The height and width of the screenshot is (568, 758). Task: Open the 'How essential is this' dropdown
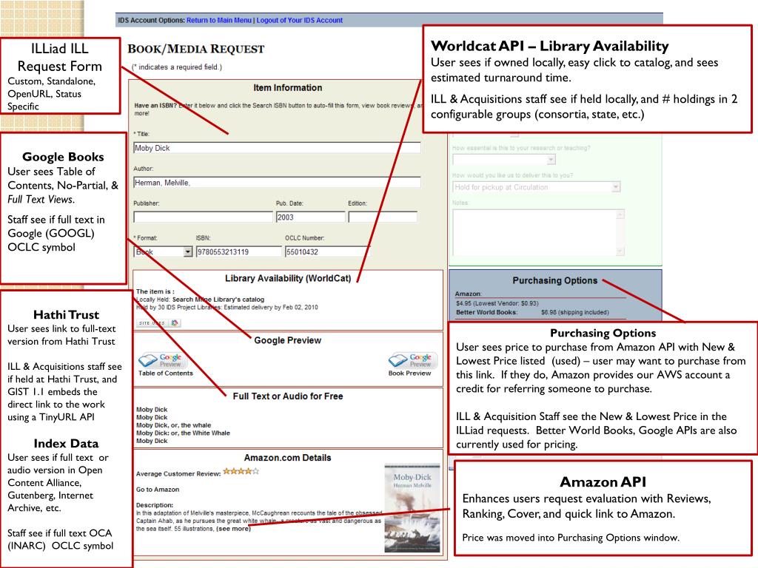[x=503, y=159]
